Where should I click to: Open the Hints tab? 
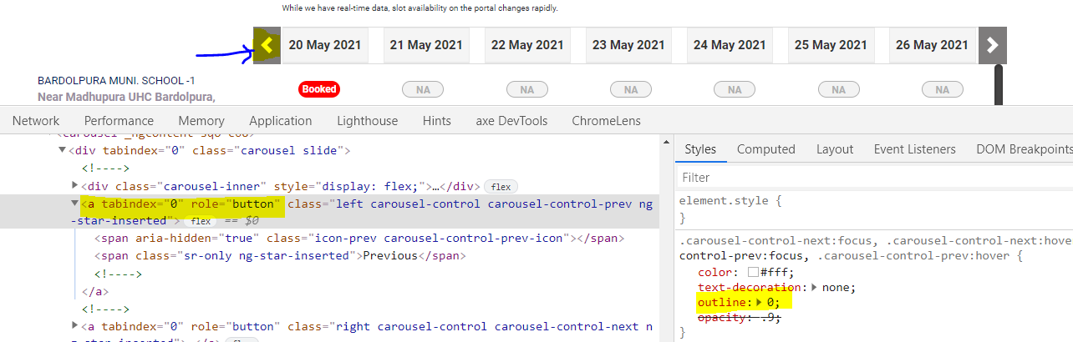[x=437, y=121]
